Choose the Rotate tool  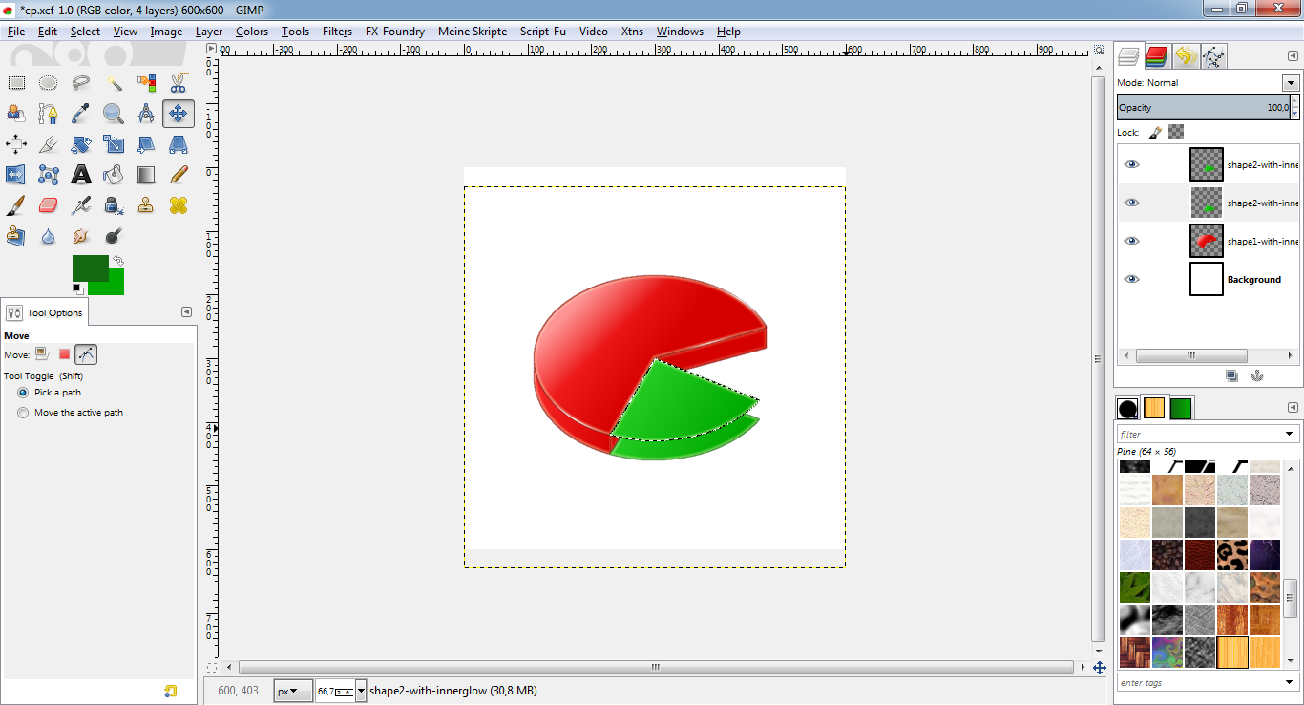(81, 144)
